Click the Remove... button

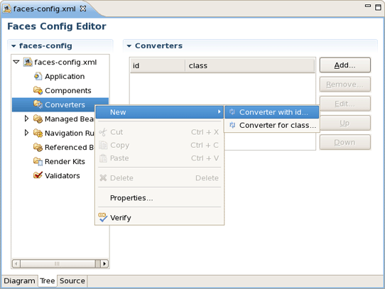[x=345, y=84]
